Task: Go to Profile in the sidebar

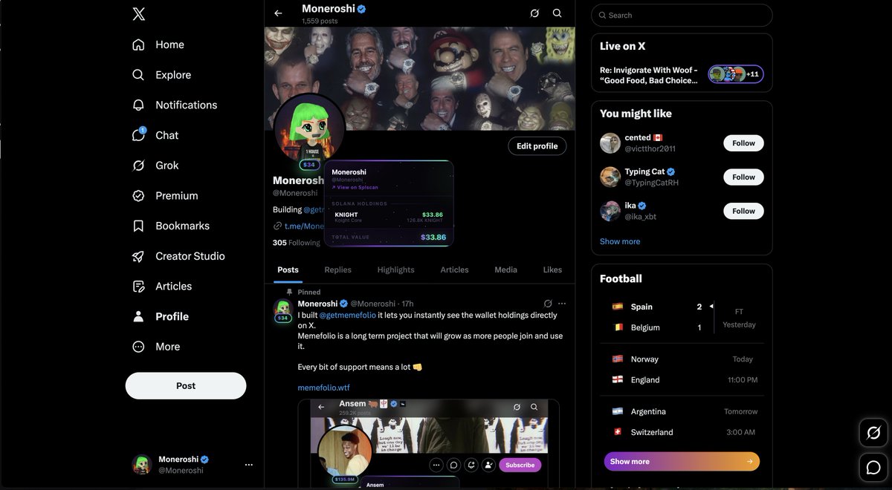Action: coord(161,316)
